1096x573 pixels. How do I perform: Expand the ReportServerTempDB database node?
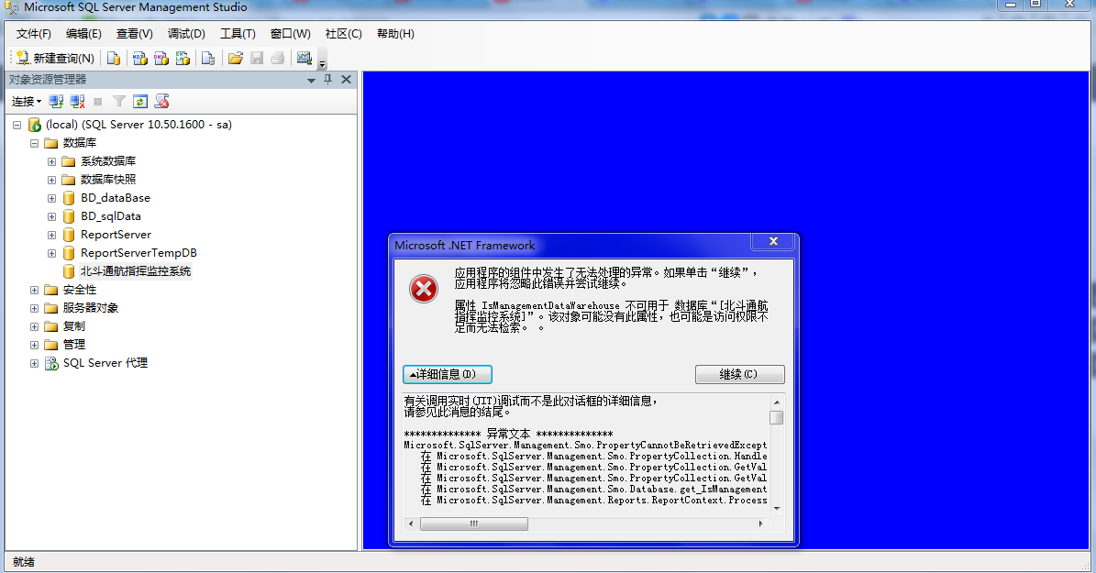click(51, 253)
